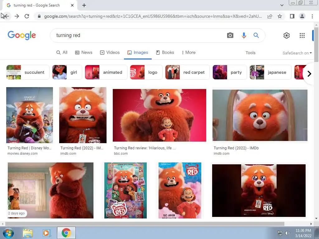This screenshot has height=239, width=319.
Task: Open the Tools filter options
Action: click(250, 53)
